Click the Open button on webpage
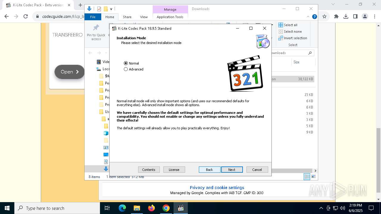 (x=70, y=72)
